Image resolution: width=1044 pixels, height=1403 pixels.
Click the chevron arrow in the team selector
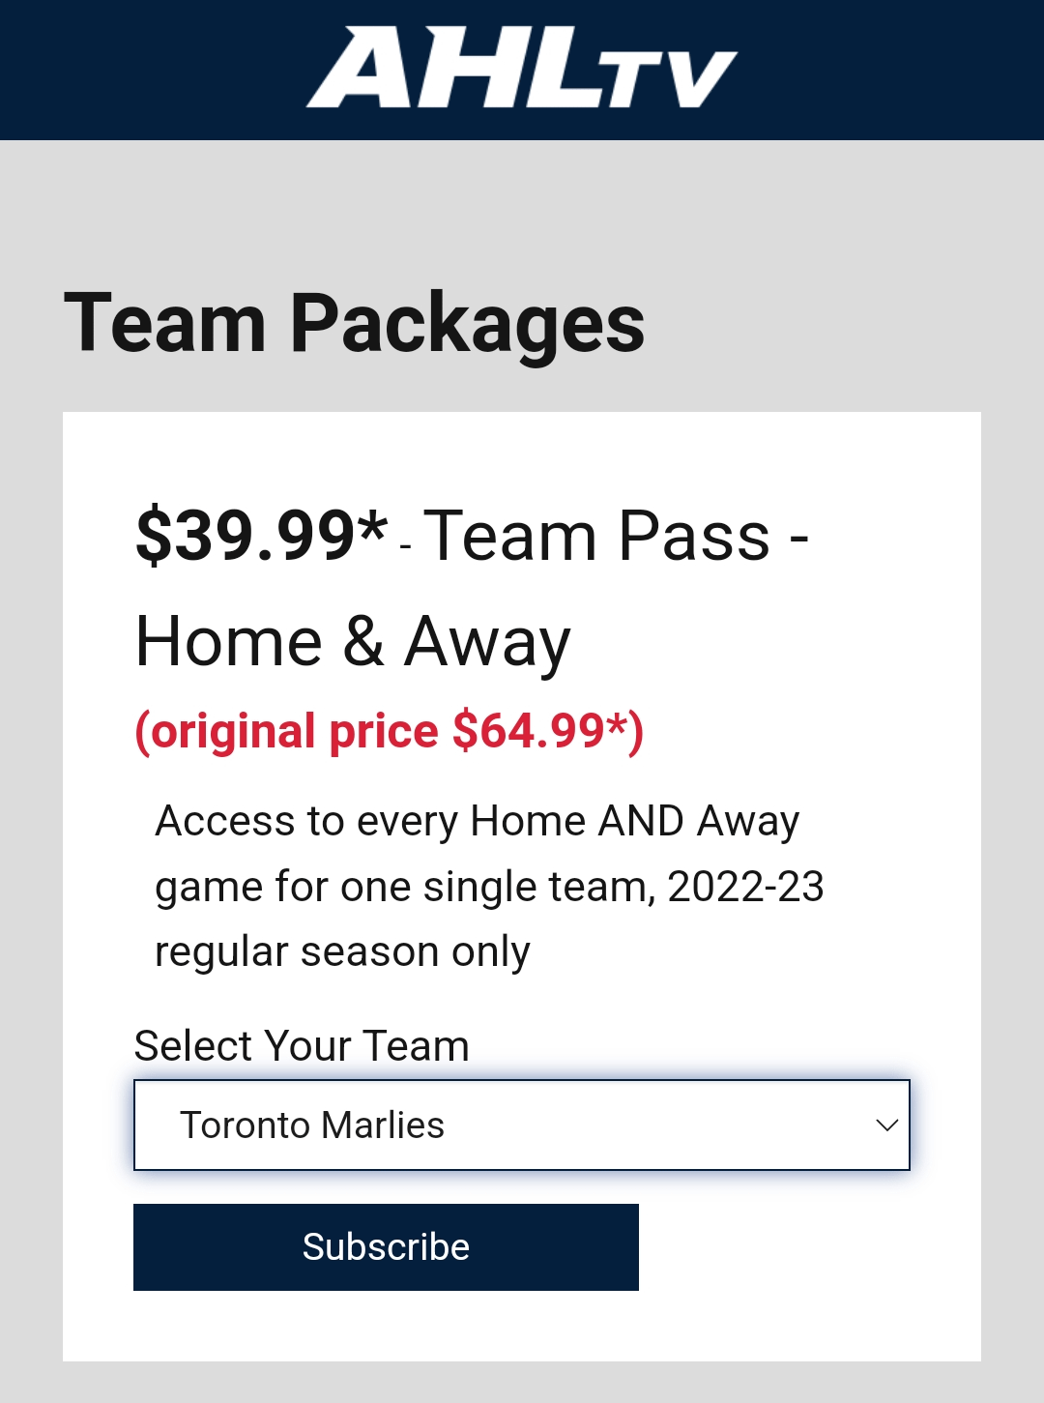click(x=886, y=1125)
